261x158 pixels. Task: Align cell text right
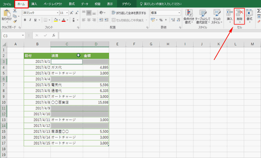94,20
